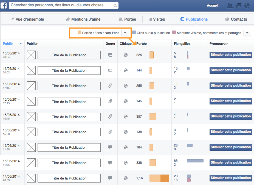Click the speech bubble genre icon for 11:58 post
254x185 pixels.
pyautogui.click(x=110, y=147)
